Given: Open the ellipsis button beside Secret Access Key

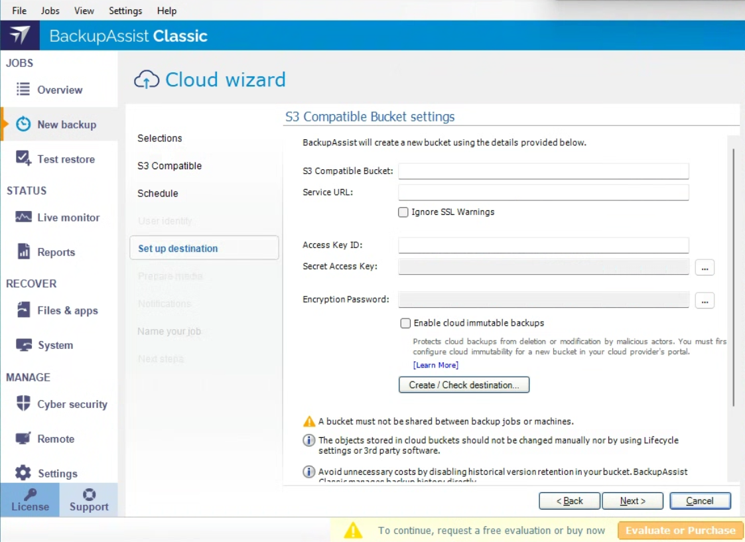Looking at the screenshot, I should point(705,267).
